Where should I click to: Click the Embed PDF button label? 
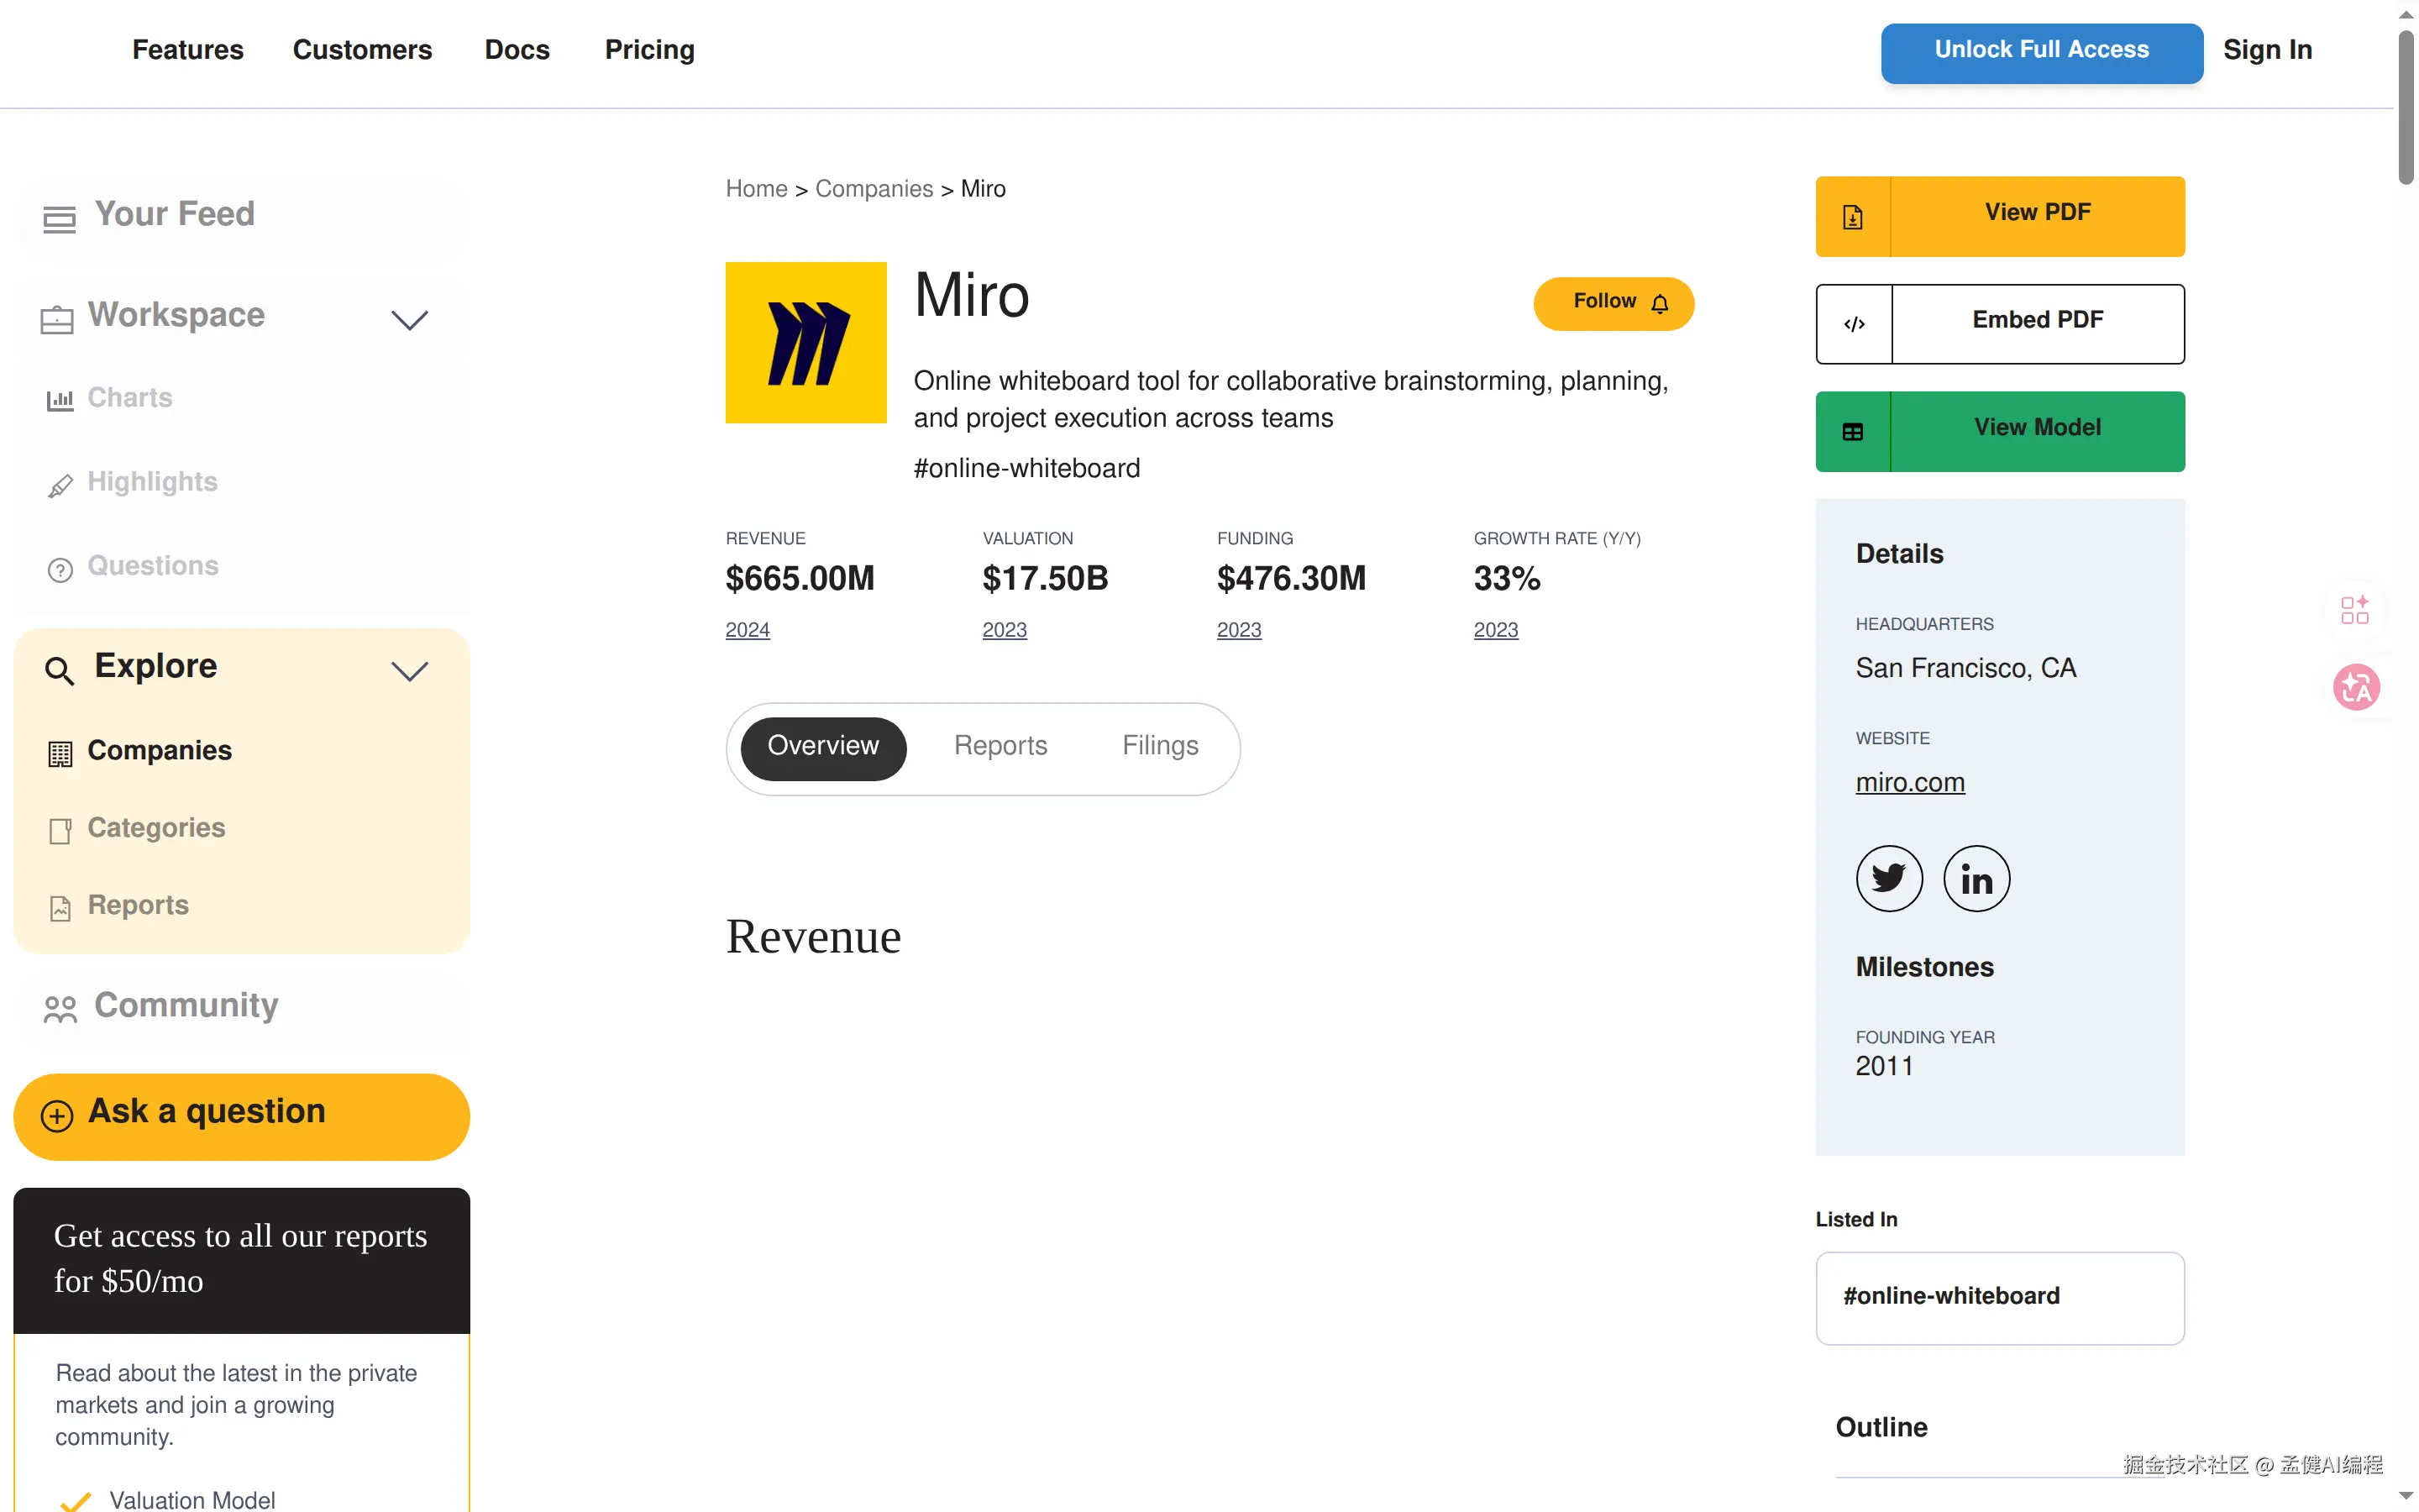tap(2037, 320)
